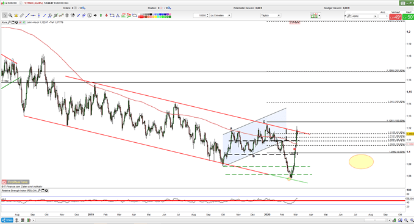Open RSI indicator settings wrench icon
This screenshot has height=224, width=414.
40,190
